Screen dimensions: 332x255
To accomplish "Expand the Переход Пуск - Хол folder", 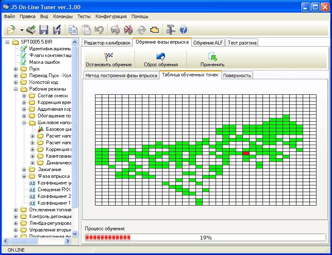I will 15,75.
